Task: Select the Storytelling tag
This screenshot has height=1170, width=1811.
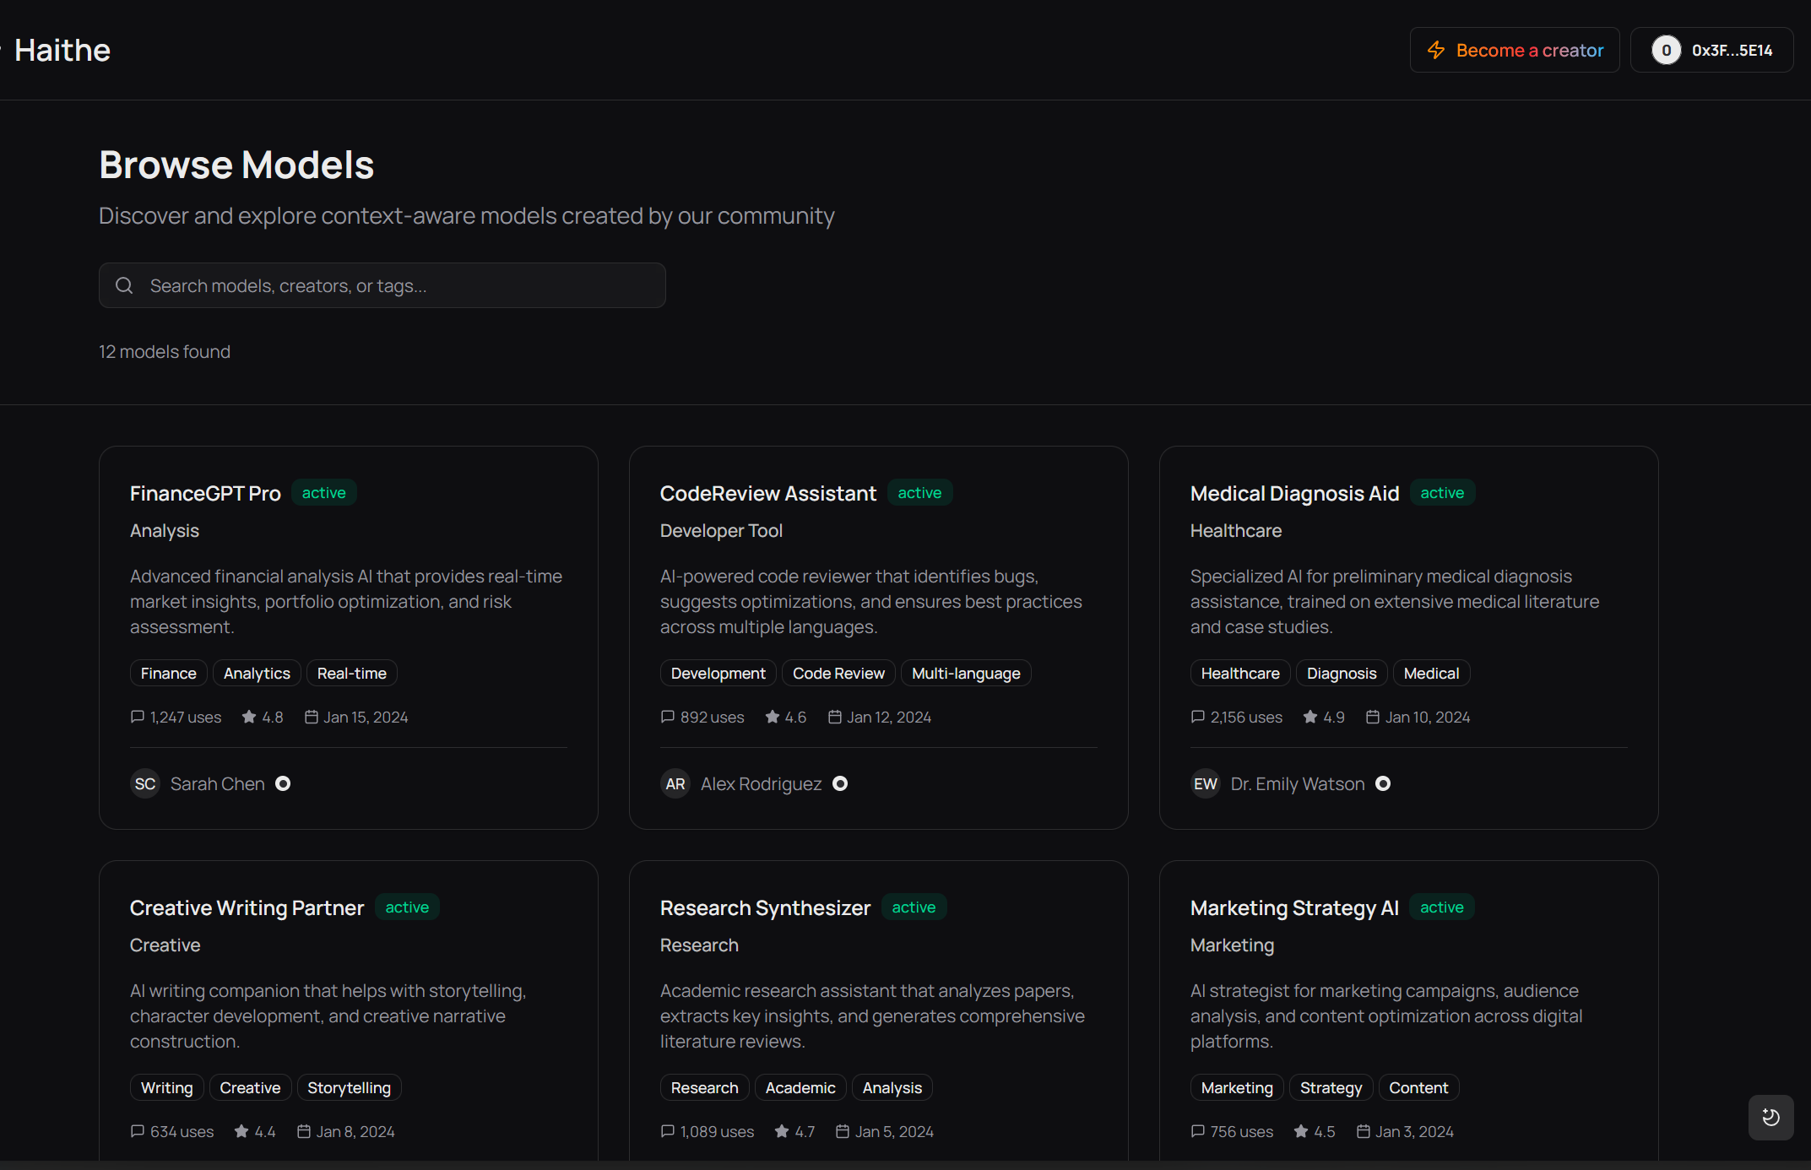Action: [350, 1087]
